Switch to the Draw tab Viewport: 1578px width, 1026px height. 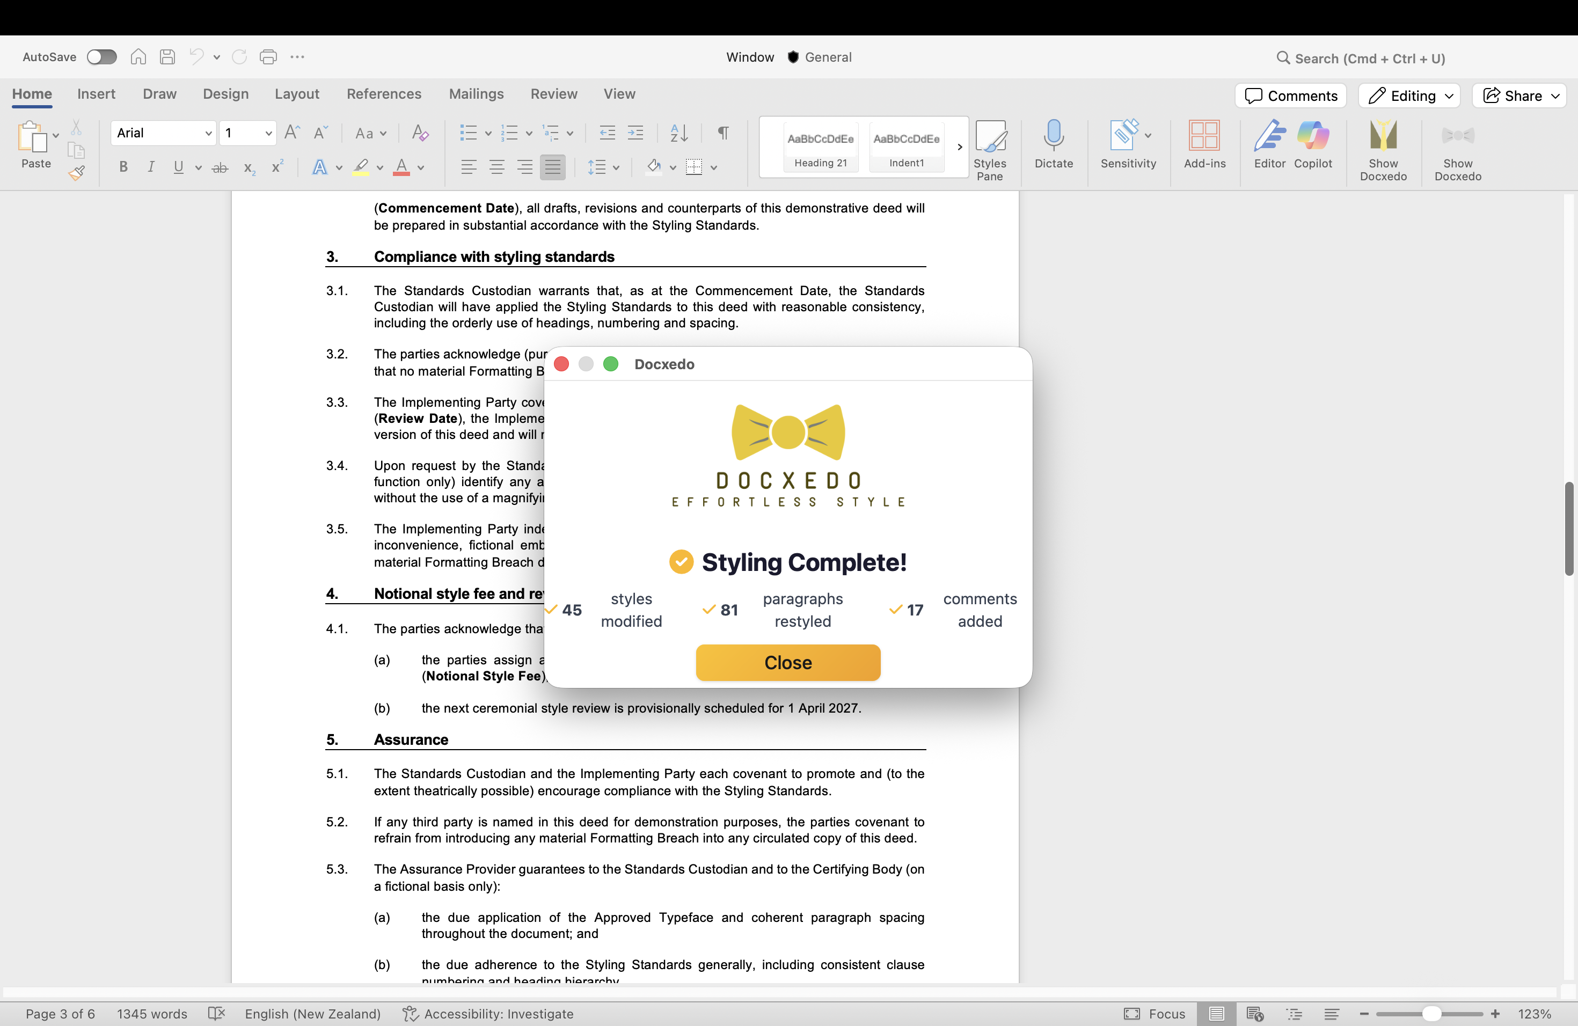pos(160,94)
